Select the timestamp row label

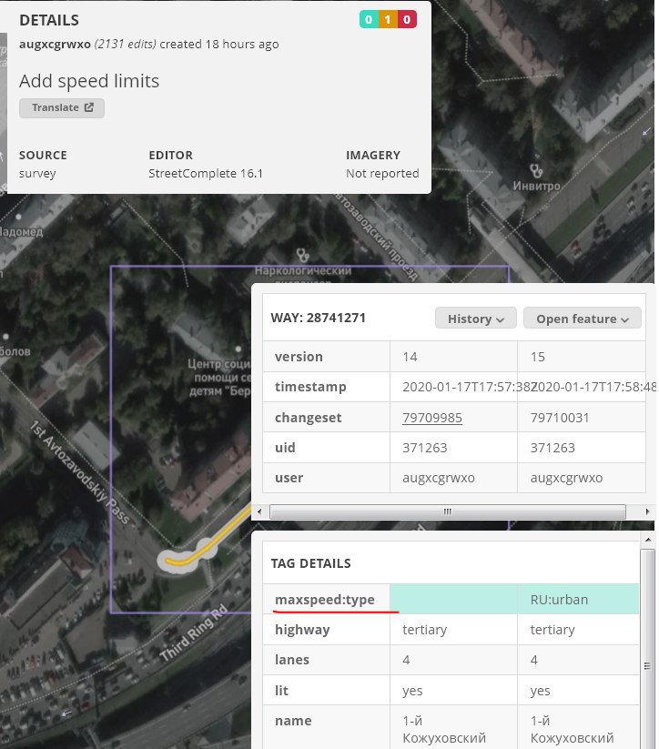coord(310,387)
